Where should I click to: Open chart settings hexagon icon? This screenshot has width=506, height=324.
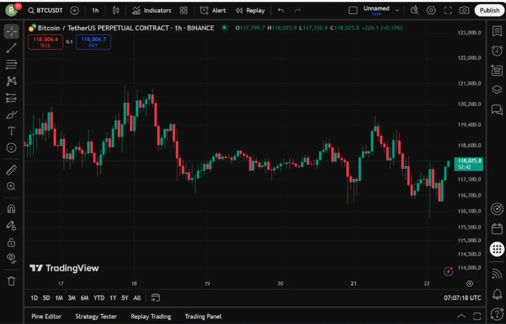pyautogui.click(x=431, y=10)
